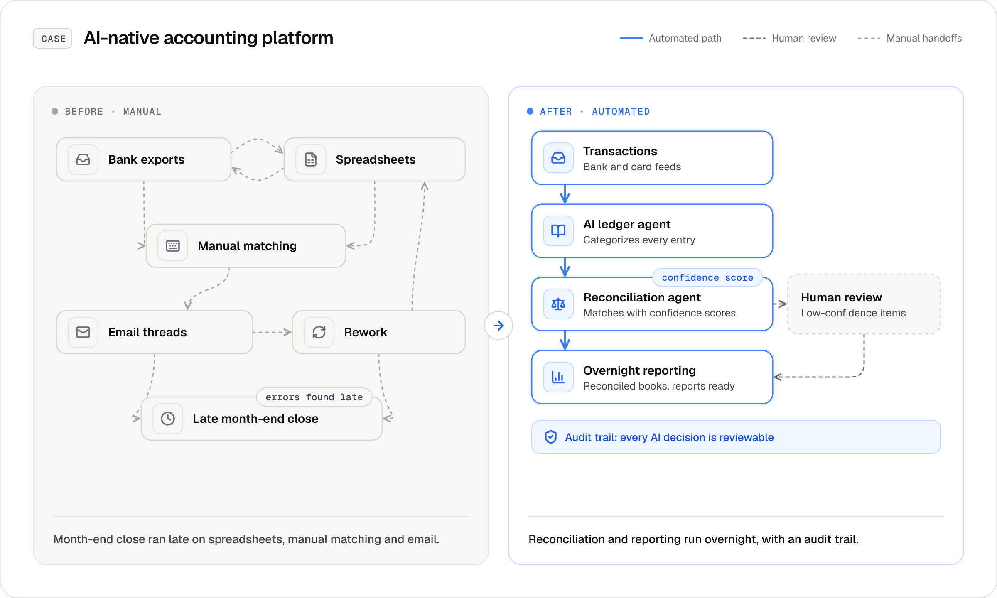Screen dimensions: 997x598
Task: Click the 'Low-confidence items' subtitle
Action: click(x=853, y=313)
